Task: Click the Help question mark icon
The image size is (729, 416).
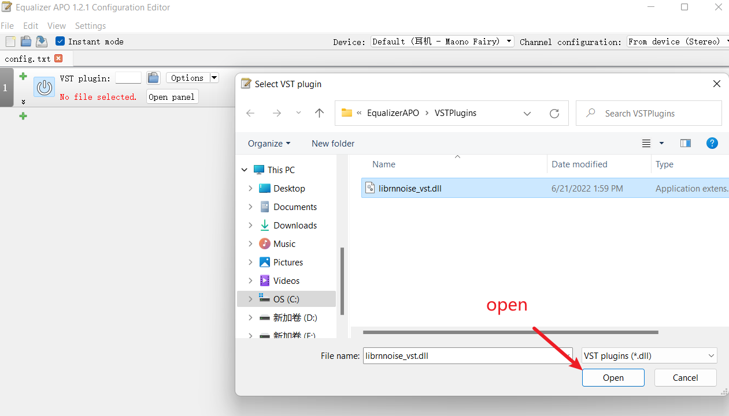Action: (712, 144)
